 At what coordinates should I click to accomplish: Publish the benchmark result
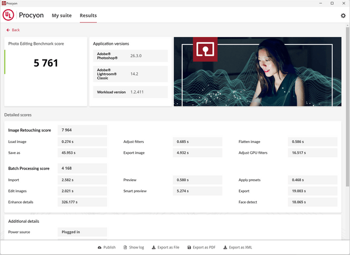(107, 247)
